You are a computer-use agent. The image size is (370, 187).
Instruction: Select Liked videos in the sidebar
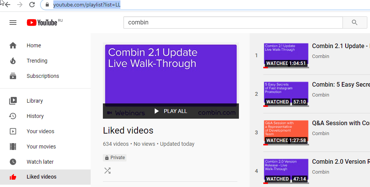(45, 177)
